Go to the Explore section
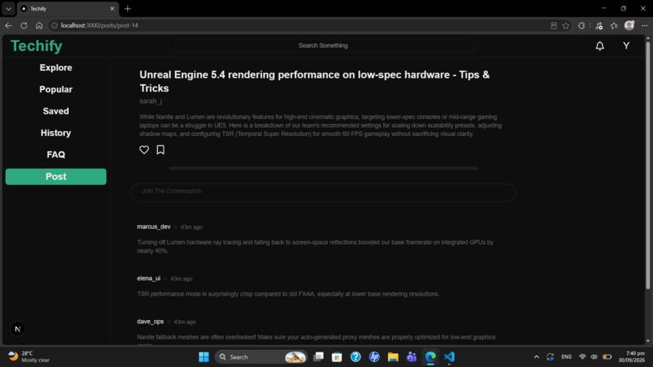Screen dimensions: 653x367 tap(56, 67)
